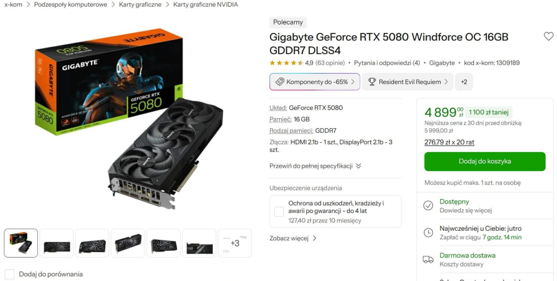557x281 pixels.
Task: Tick the device insurance protection checkbox
Action: 279,212
